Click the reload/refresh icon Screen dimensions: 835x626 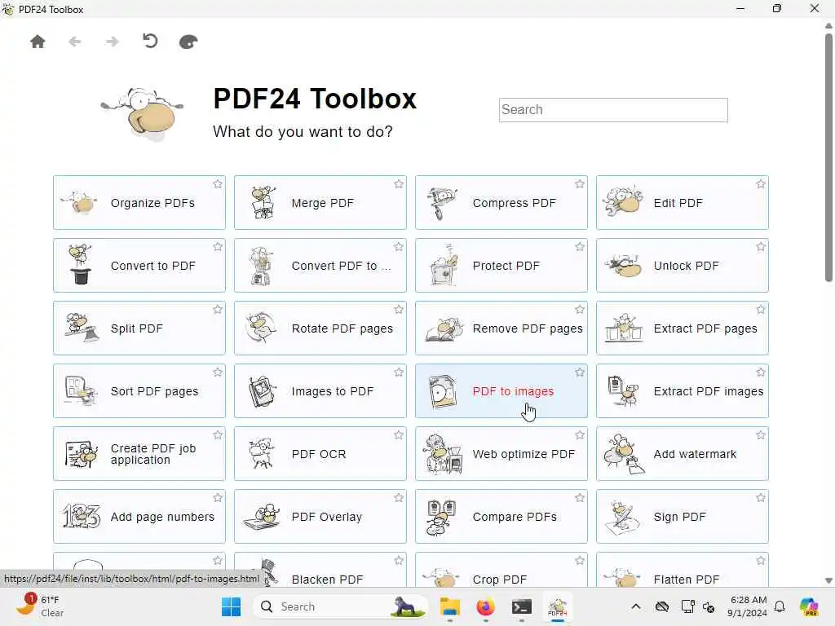tap(150, 41)
